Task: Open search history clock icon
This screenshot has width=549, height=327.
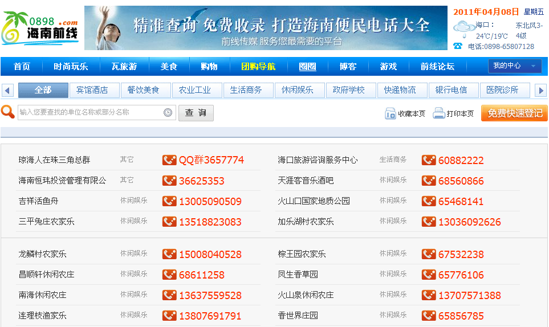Action: (168, 113)
